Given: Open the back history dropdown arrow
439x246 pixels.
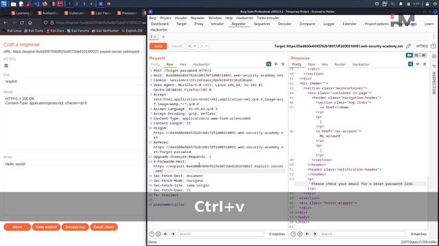Looking at the screenshot, I should (195, 46).
